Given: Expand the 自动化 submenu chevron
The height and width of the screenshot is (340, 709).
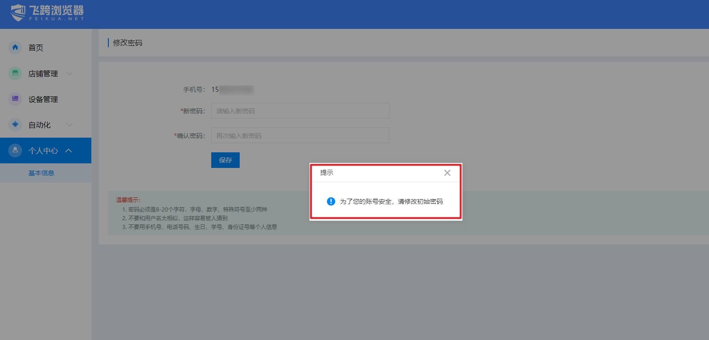Looking at the screenshot, I should (69, 125).
